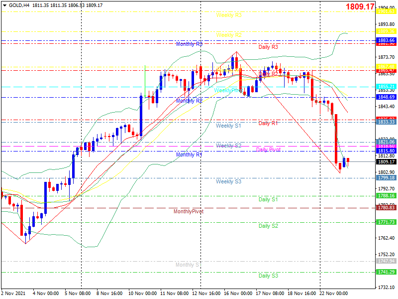The width and height of the screenshot is (398, 299).
Task: Click the current price tag 1809.17 on axis
Action: (387, 161)
